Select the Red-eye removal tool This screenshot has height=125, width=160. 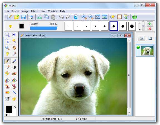14,73
